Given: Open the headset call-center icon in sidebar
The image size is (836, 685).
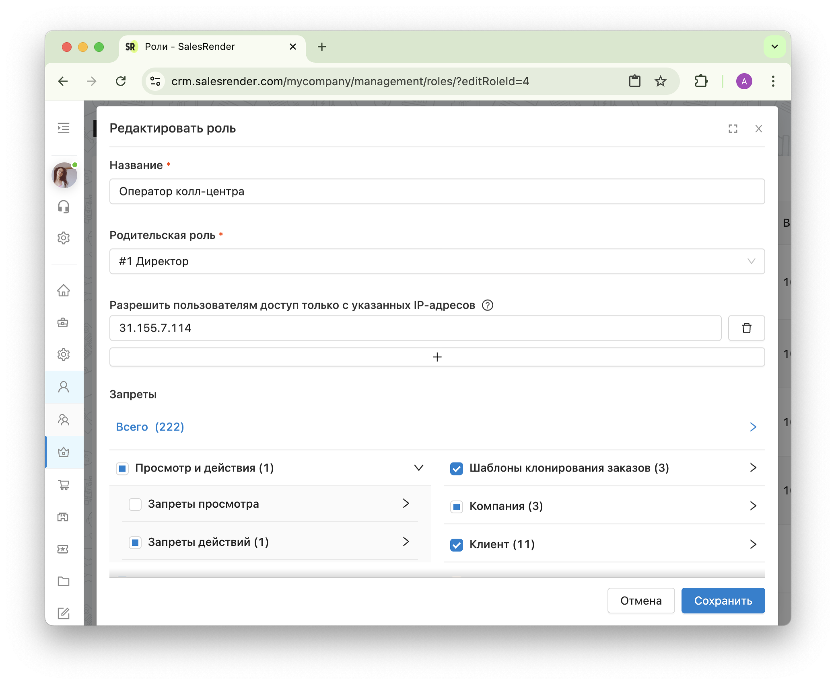Looking at the screenshot, I should [64, 207].
